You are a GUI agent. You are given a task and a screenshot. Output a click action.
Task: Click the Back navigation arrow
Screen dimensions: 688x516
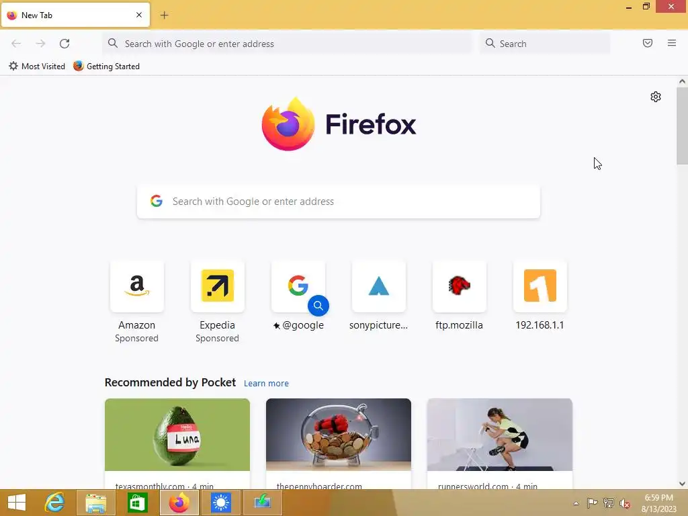pyautogui.click(x=16, y=44)
